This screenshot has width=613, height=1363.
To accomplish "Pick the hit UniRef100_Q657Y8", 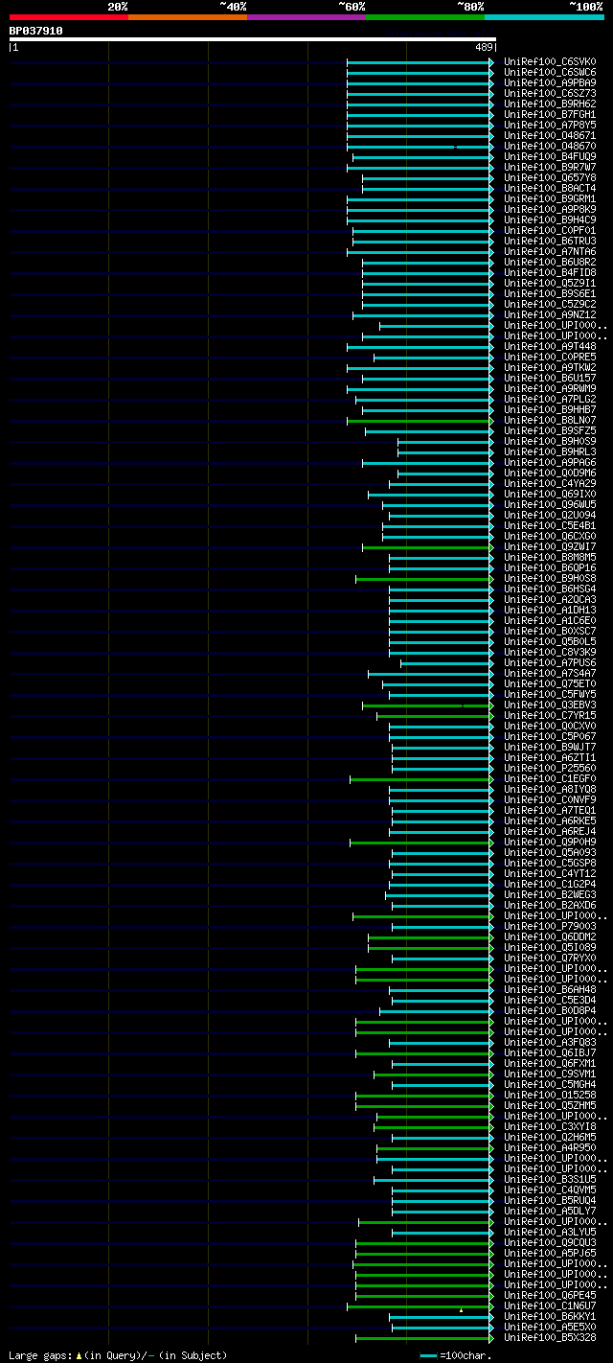I will coord(550,177).
